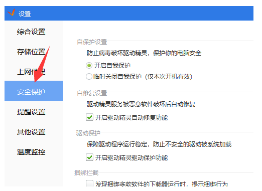Click the 设置 window title text
Screen dimensions: 262x191
click(25, 14)
